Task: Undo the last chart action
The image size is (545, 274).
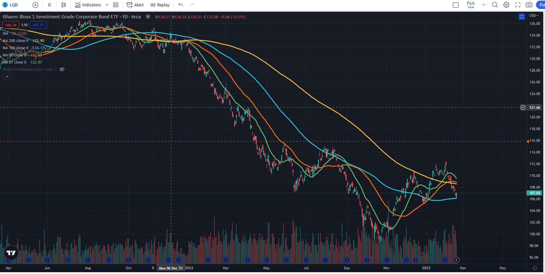Action: [181, 5]
